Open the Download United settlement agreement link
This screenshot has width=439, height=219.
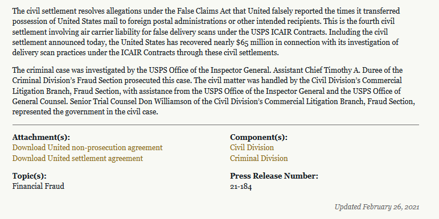click(77, 158)
